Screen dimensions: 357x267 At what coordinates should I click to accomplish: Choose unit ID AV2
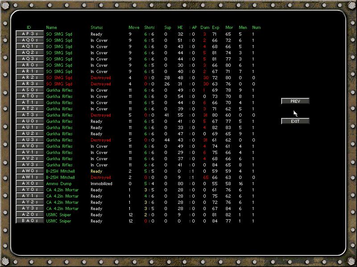coord(29,158)
